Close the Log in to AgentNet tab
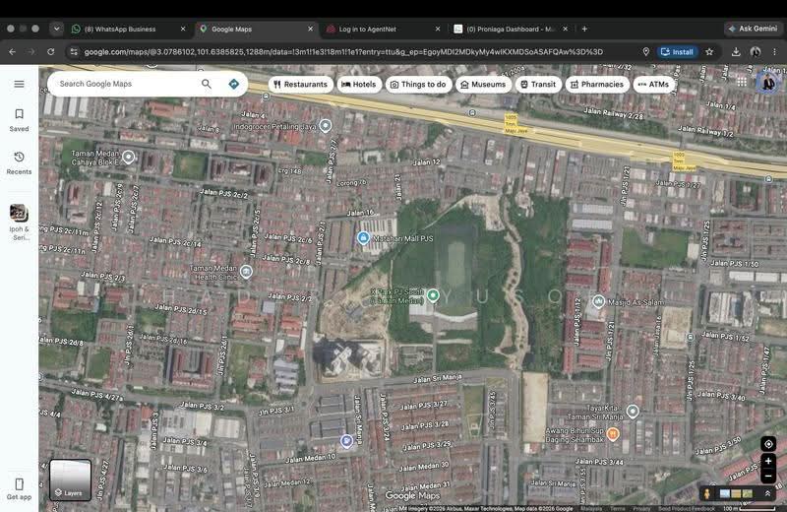 (x=438, y=30)
